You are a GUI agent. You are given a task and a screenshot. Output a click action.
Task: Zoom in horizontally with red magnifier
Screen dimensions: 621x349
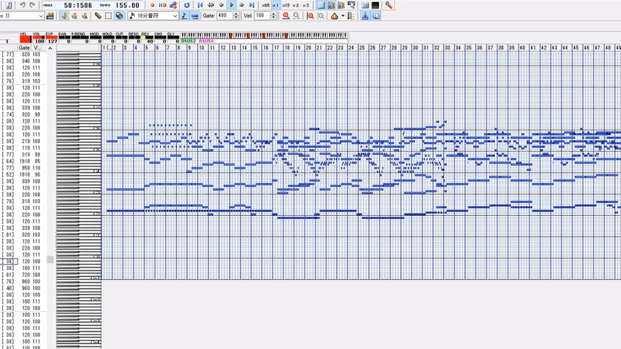point(286,16)
